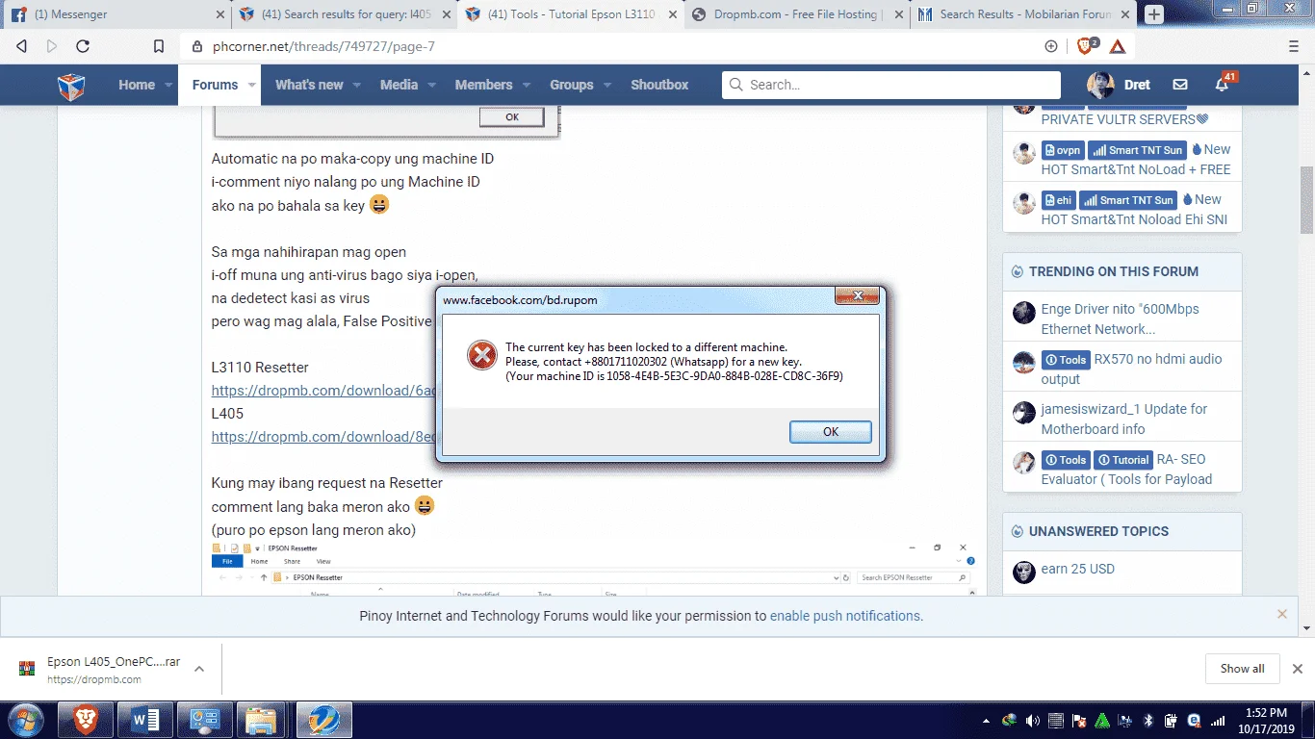This screenshot has height=739, width=1315.
Task: Open Enge Driver 600Mbps Ethernet trending topic
Action: (1120, 319)
